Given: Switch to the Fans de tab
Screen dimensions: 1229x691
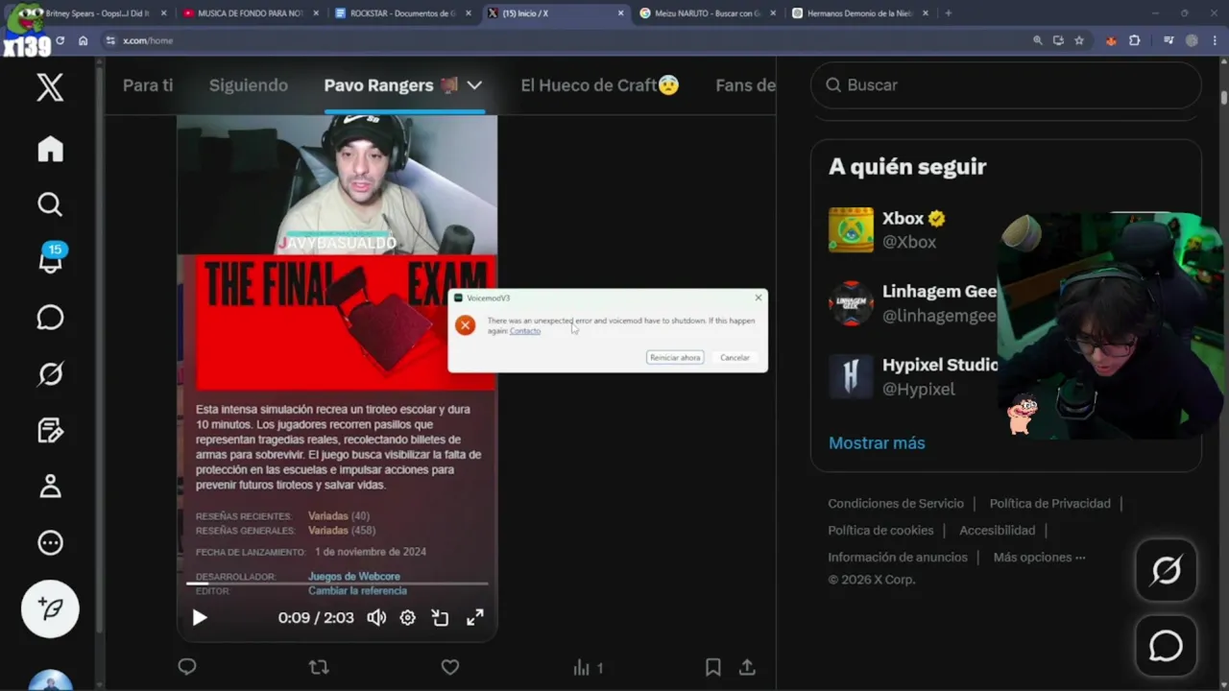Looking at the screenshot, I should click(745, 85).
